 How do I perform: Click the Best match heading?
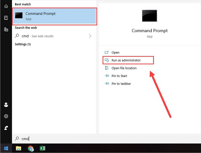point(23,4)
